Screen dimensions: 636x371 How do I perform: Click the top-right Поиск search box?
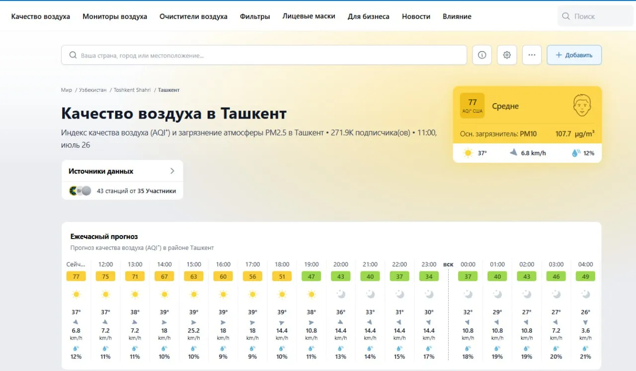(x=594, y=16)
